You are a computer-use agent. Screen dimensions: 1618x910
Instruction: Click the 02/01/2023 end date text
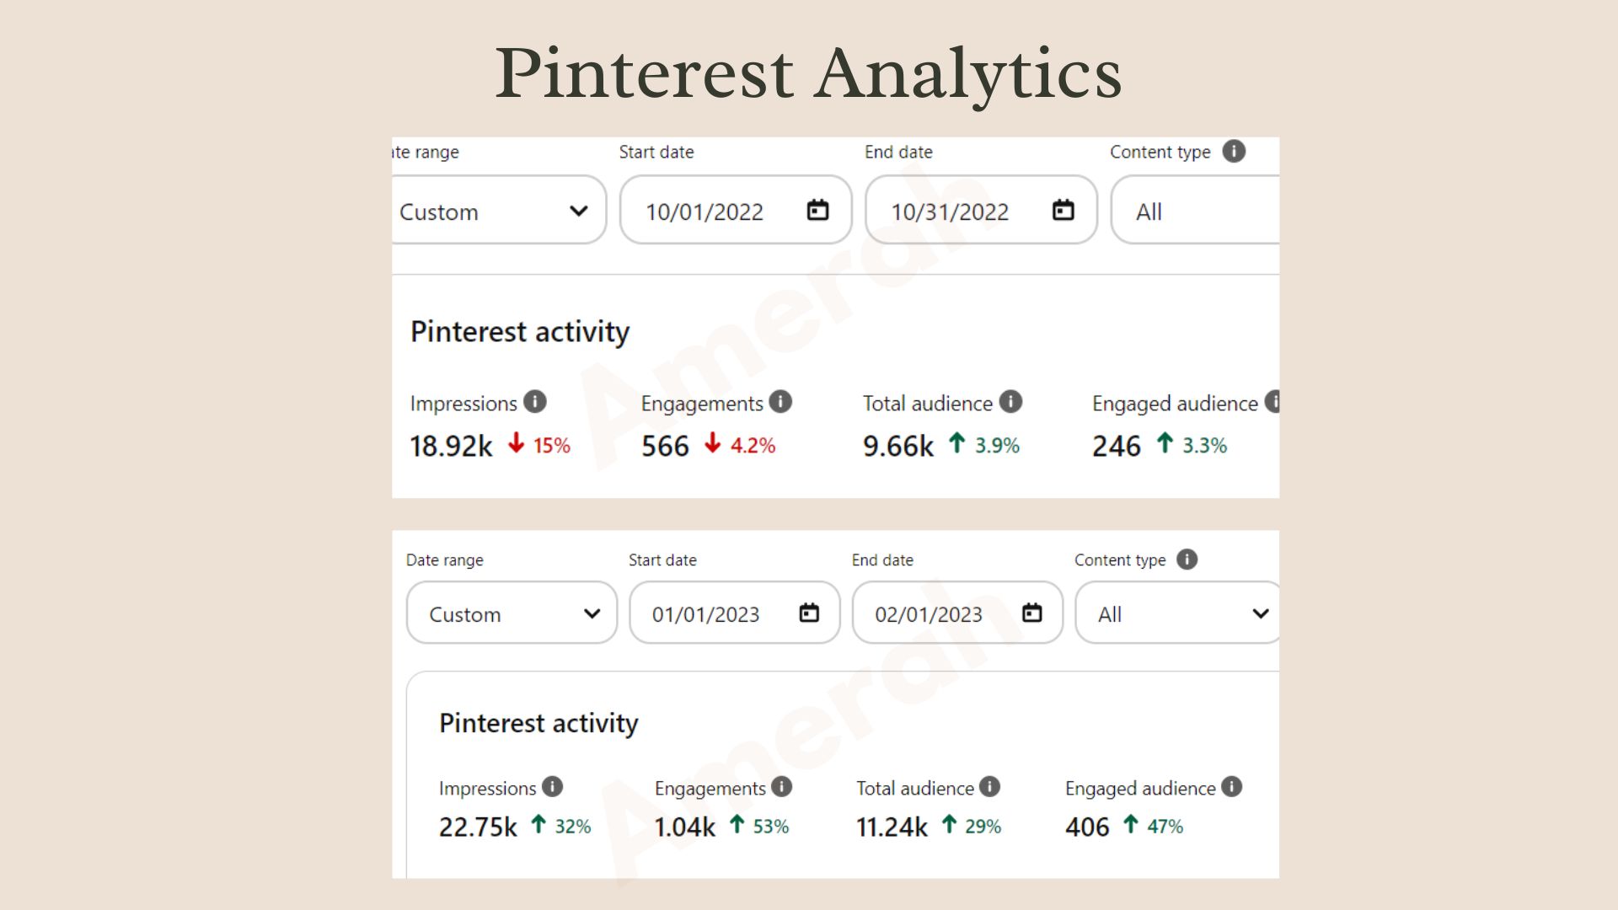click(929, 615)
